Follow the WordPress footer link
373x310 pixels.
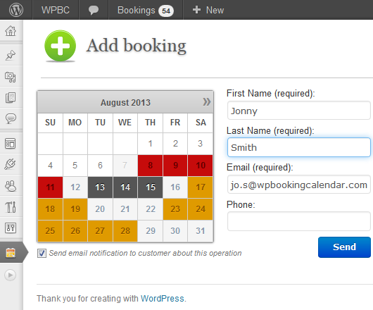coord(163,298)
